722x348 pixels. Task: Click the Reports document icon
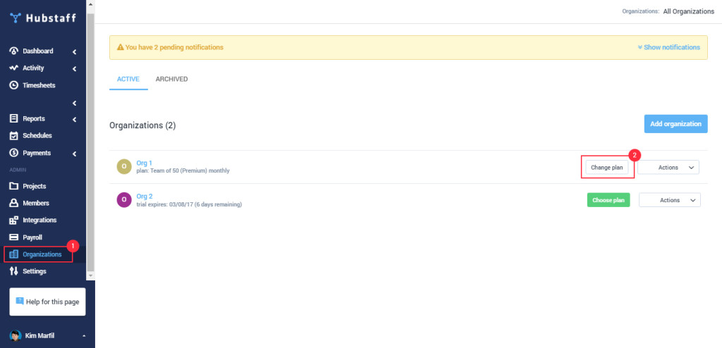tap(14, 119)
